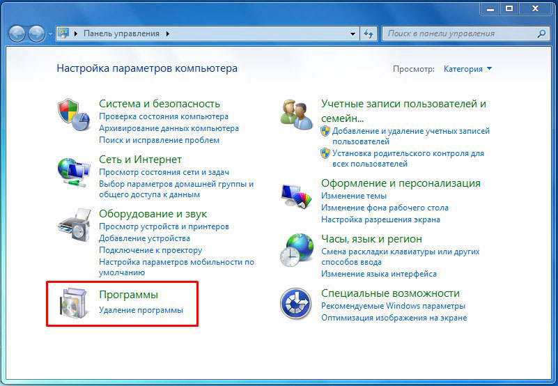Open Проверка состояния компьютера link
The height and width of the screenshot is (386, 558).
pyautogui.click(x=164, y=116)
